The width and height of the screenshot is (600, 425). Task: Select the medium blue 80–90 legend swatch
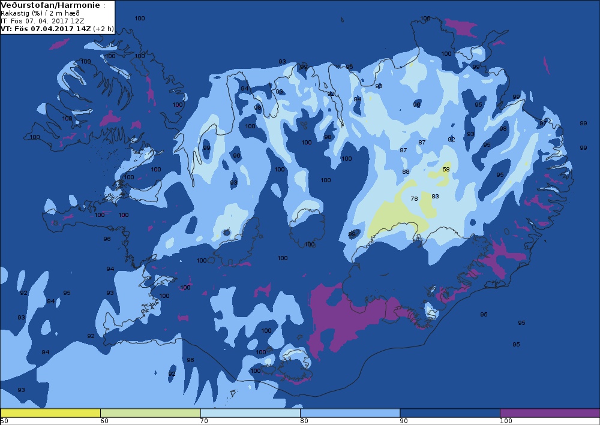point(350,413)
